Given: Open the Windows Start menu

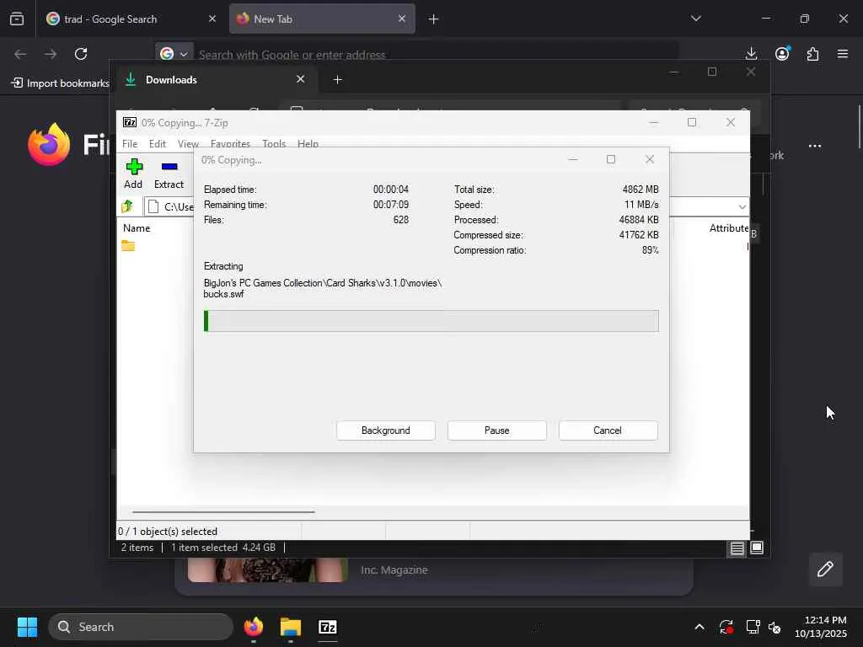Looking at the screenshot, I should click(27, 627).
